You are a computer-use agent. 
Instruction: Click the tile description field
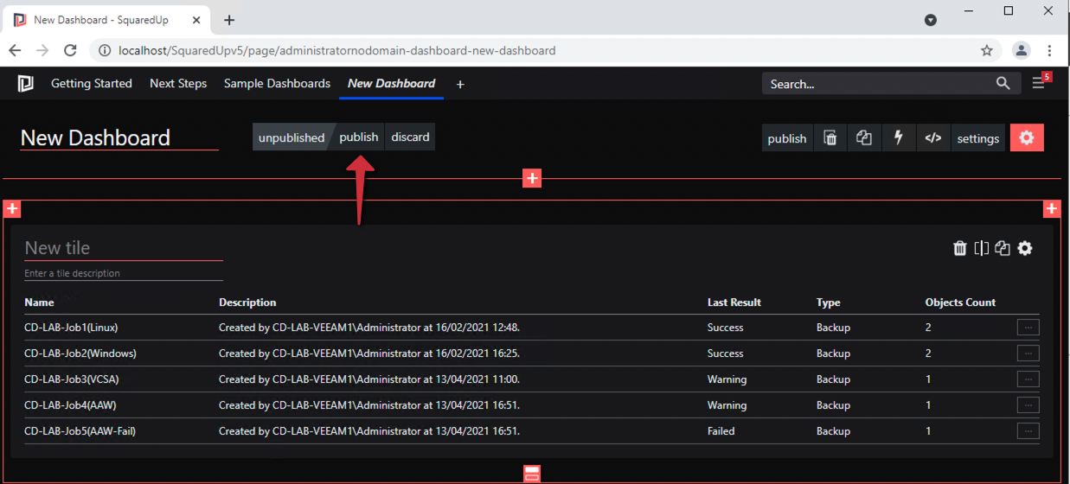point(124,273)
